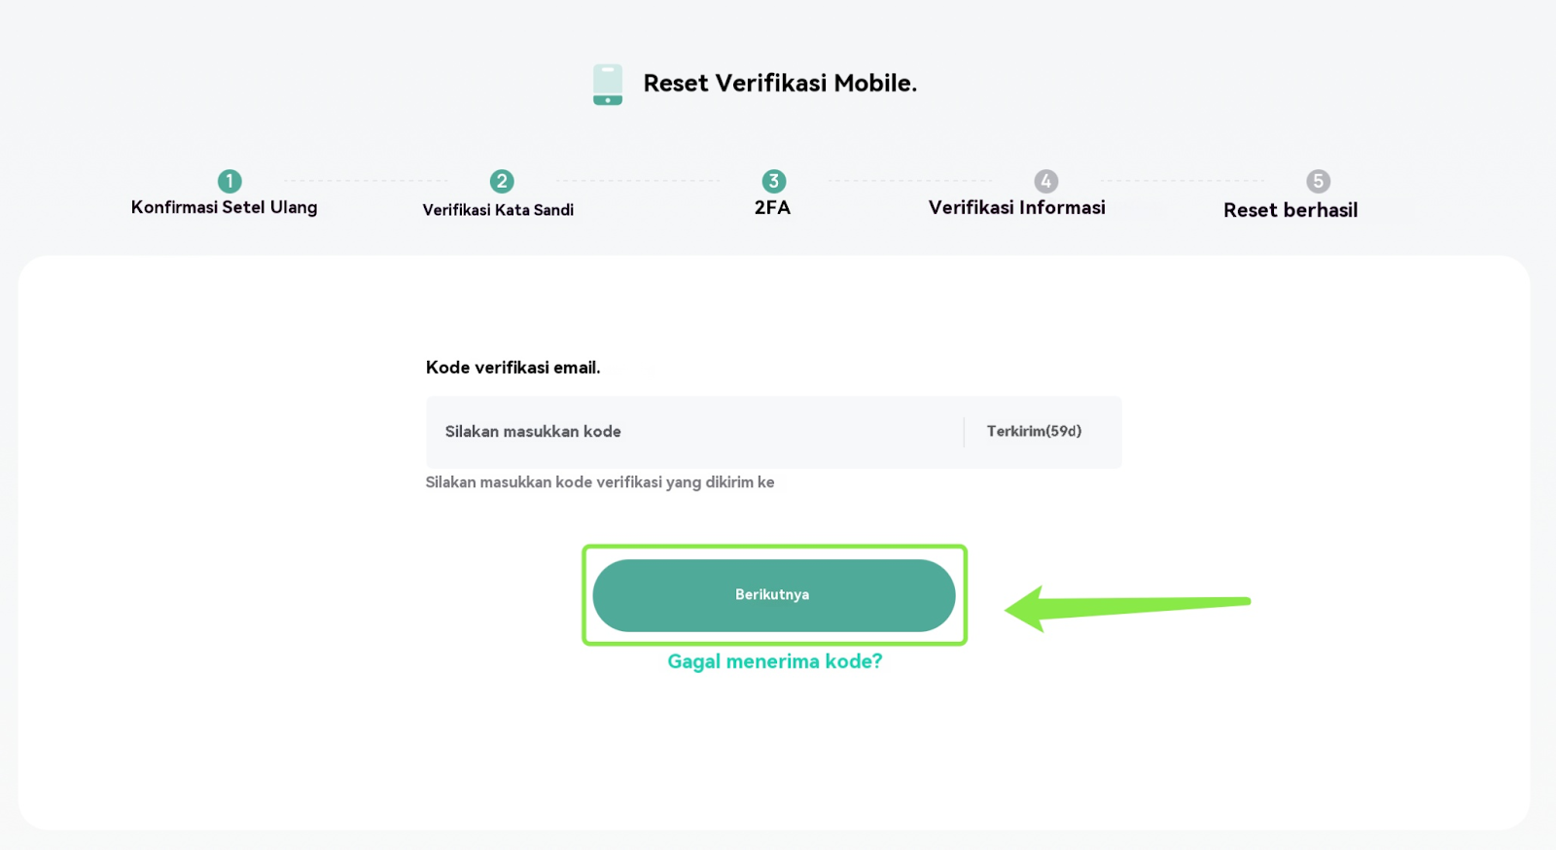Image resolution: width=1556 pixels, height=850 pixels.
Task: Click the dashed line between steps 1 and 2
Action: pos(366,181)
